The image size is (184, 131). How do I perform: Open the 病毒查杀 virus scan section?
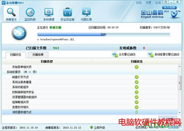(11, 14)
